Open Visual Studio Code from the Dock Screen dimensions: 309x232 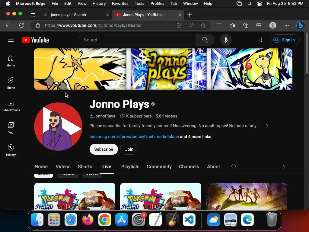[x=189, y=220]
